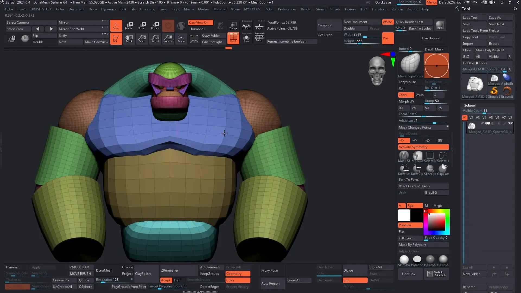
Task: Toggle CamView On
Action: tap(201, 23)
